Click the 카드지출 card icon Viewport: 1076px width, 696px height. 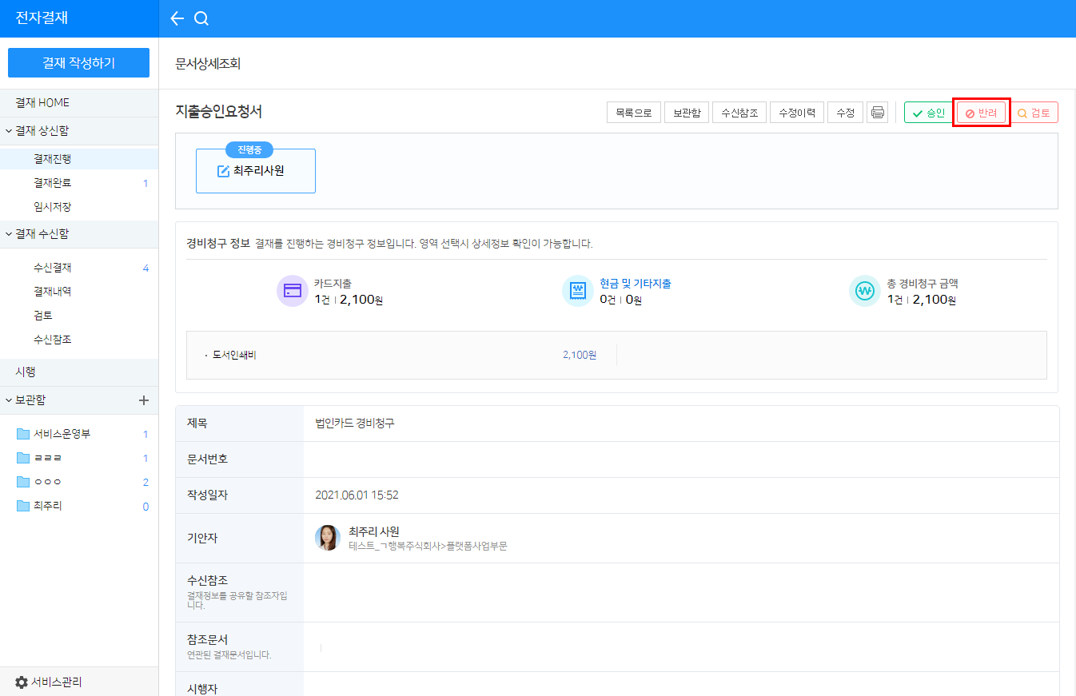coord(293,291)
